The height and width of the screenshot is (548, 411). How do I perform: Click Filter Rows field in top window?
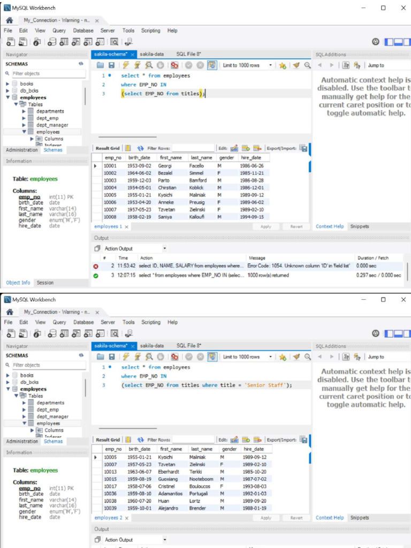click(193, 148)
